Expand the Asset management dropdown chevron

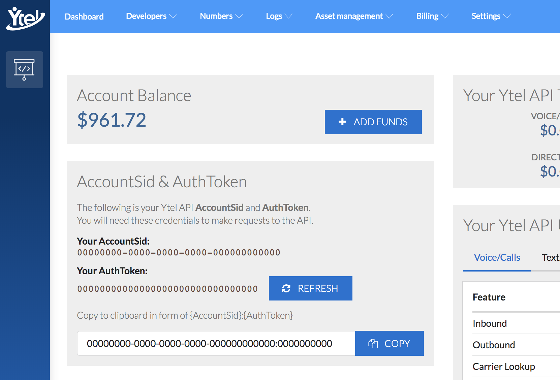tap(389, 16)
